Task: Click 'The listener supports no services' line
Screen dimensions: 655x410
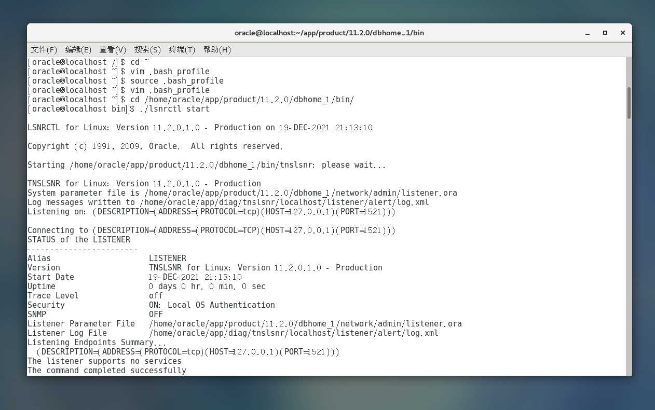Action: point(104,361)
